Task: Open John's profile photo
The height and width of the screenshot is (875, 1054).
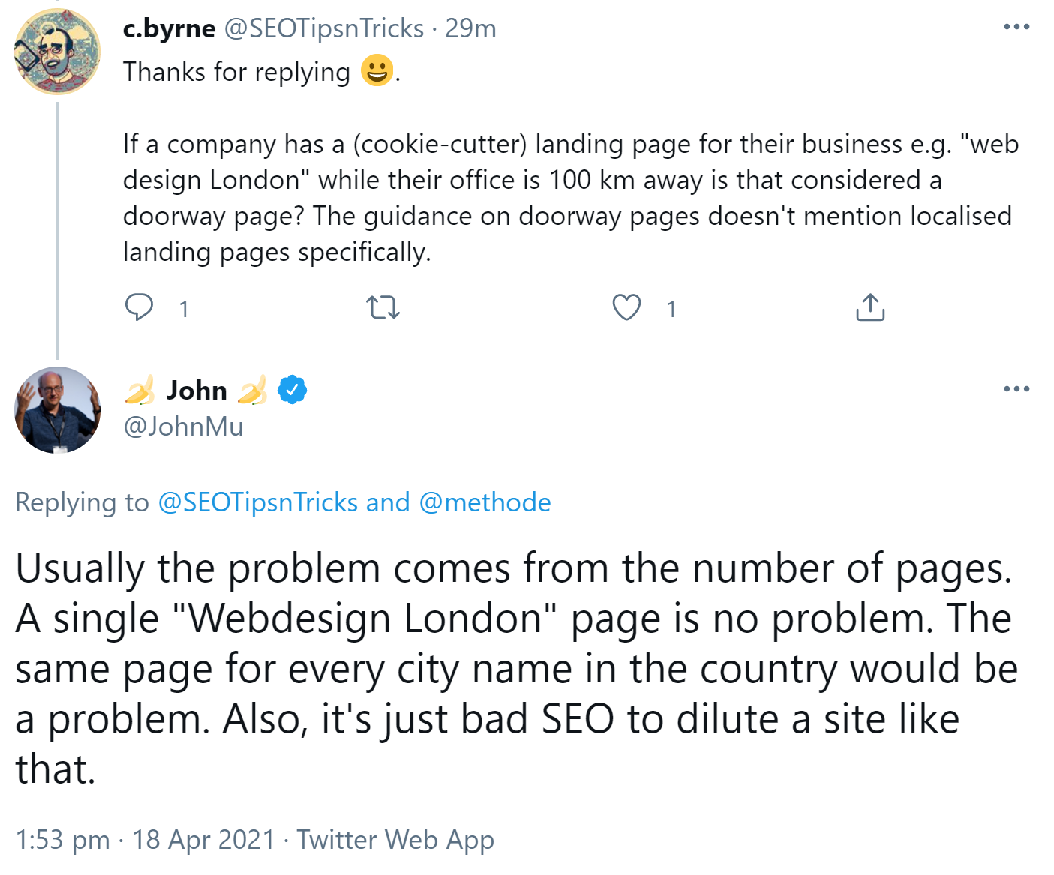Action: (57, 409)
